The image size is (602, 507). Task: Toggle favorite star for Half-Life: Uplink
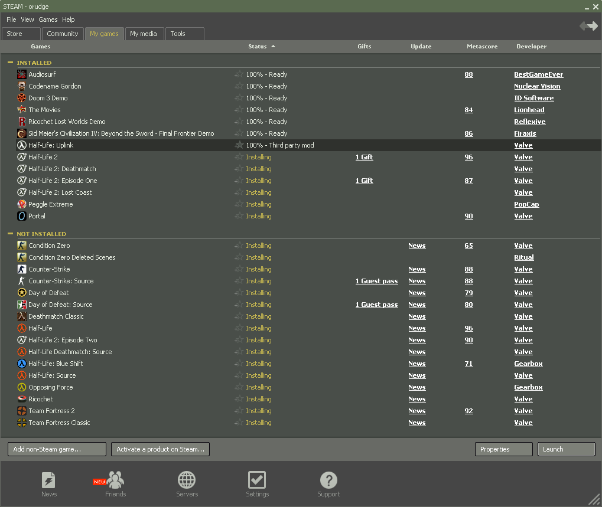tap(239, 145)
